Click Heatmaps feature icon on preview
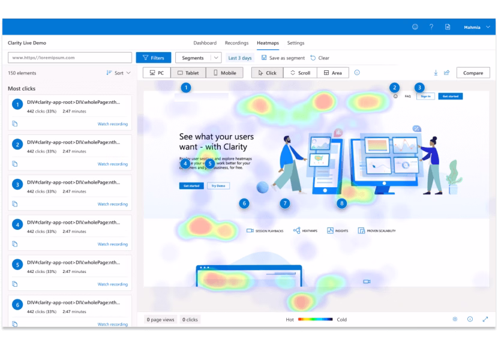The image size is (498, 348). tap(296, 230)
